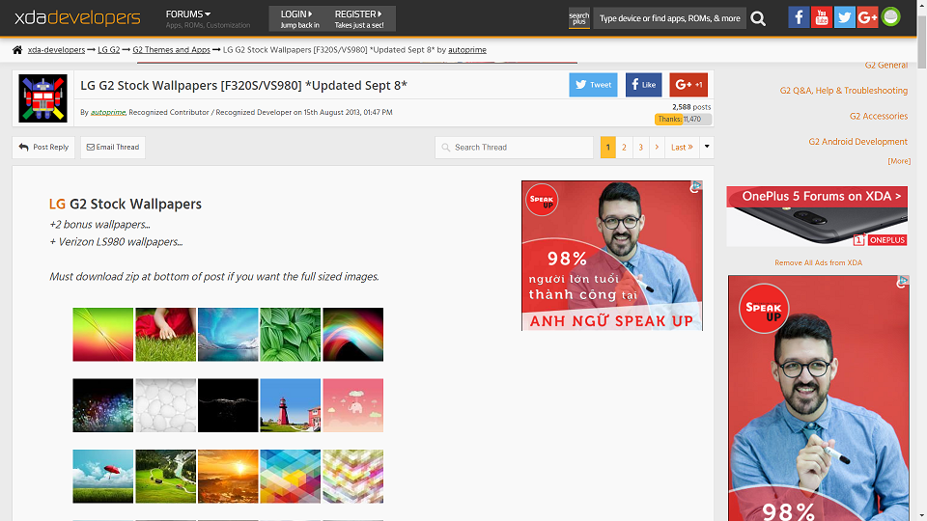
Task: Open XDA's Facebook page icon
Action: pos(799,17)
